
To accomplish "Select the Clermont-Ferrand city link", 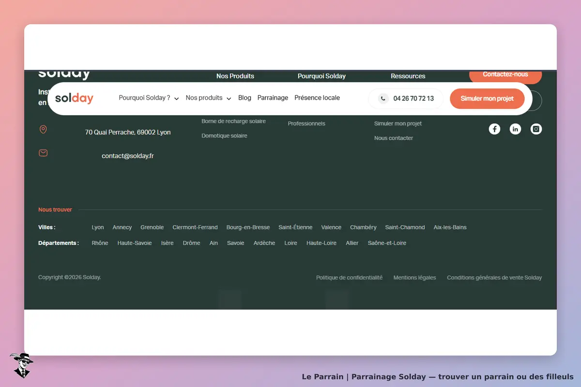I will coord(195,227).
